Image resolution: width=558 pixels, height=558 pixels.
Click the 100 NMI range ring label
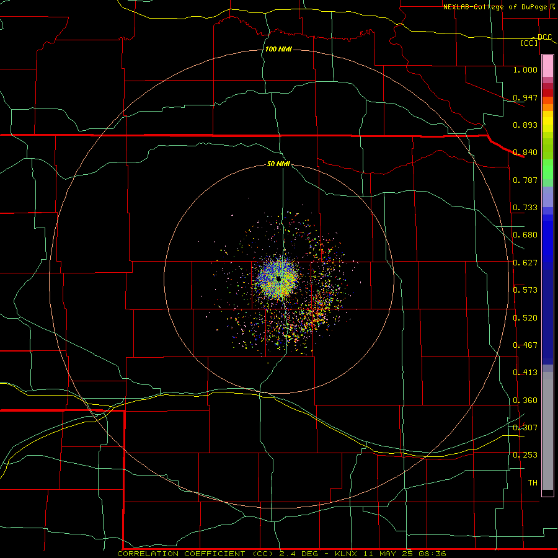click(278, 49)
